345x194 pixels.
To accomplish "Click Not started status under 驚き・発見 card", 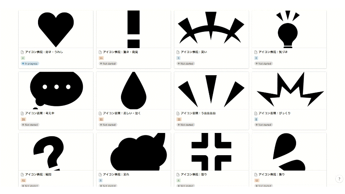I will (x=108, y=63).
